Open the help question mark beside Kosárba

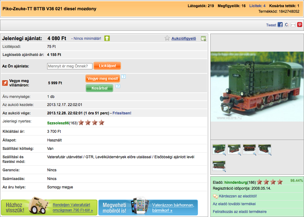point(118,86)
